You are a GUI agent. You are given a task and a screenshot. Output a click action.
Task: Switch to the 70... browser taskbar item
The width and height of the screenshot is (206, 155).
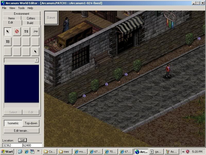click(x=110, y=152)
